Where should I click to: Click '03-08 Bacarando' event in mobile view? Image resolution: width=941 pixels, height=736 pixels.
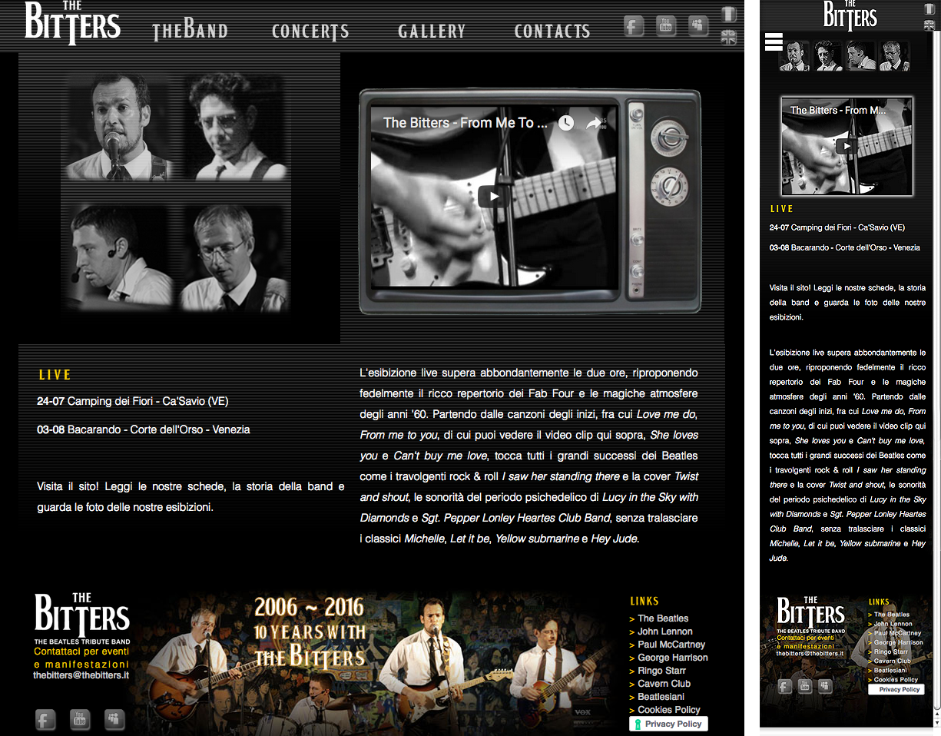click(844, 247)
